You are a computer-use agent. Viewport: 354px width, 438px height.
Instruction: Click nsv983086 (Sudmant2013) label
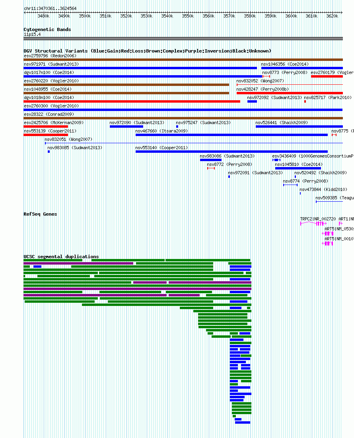click(227, 156)
